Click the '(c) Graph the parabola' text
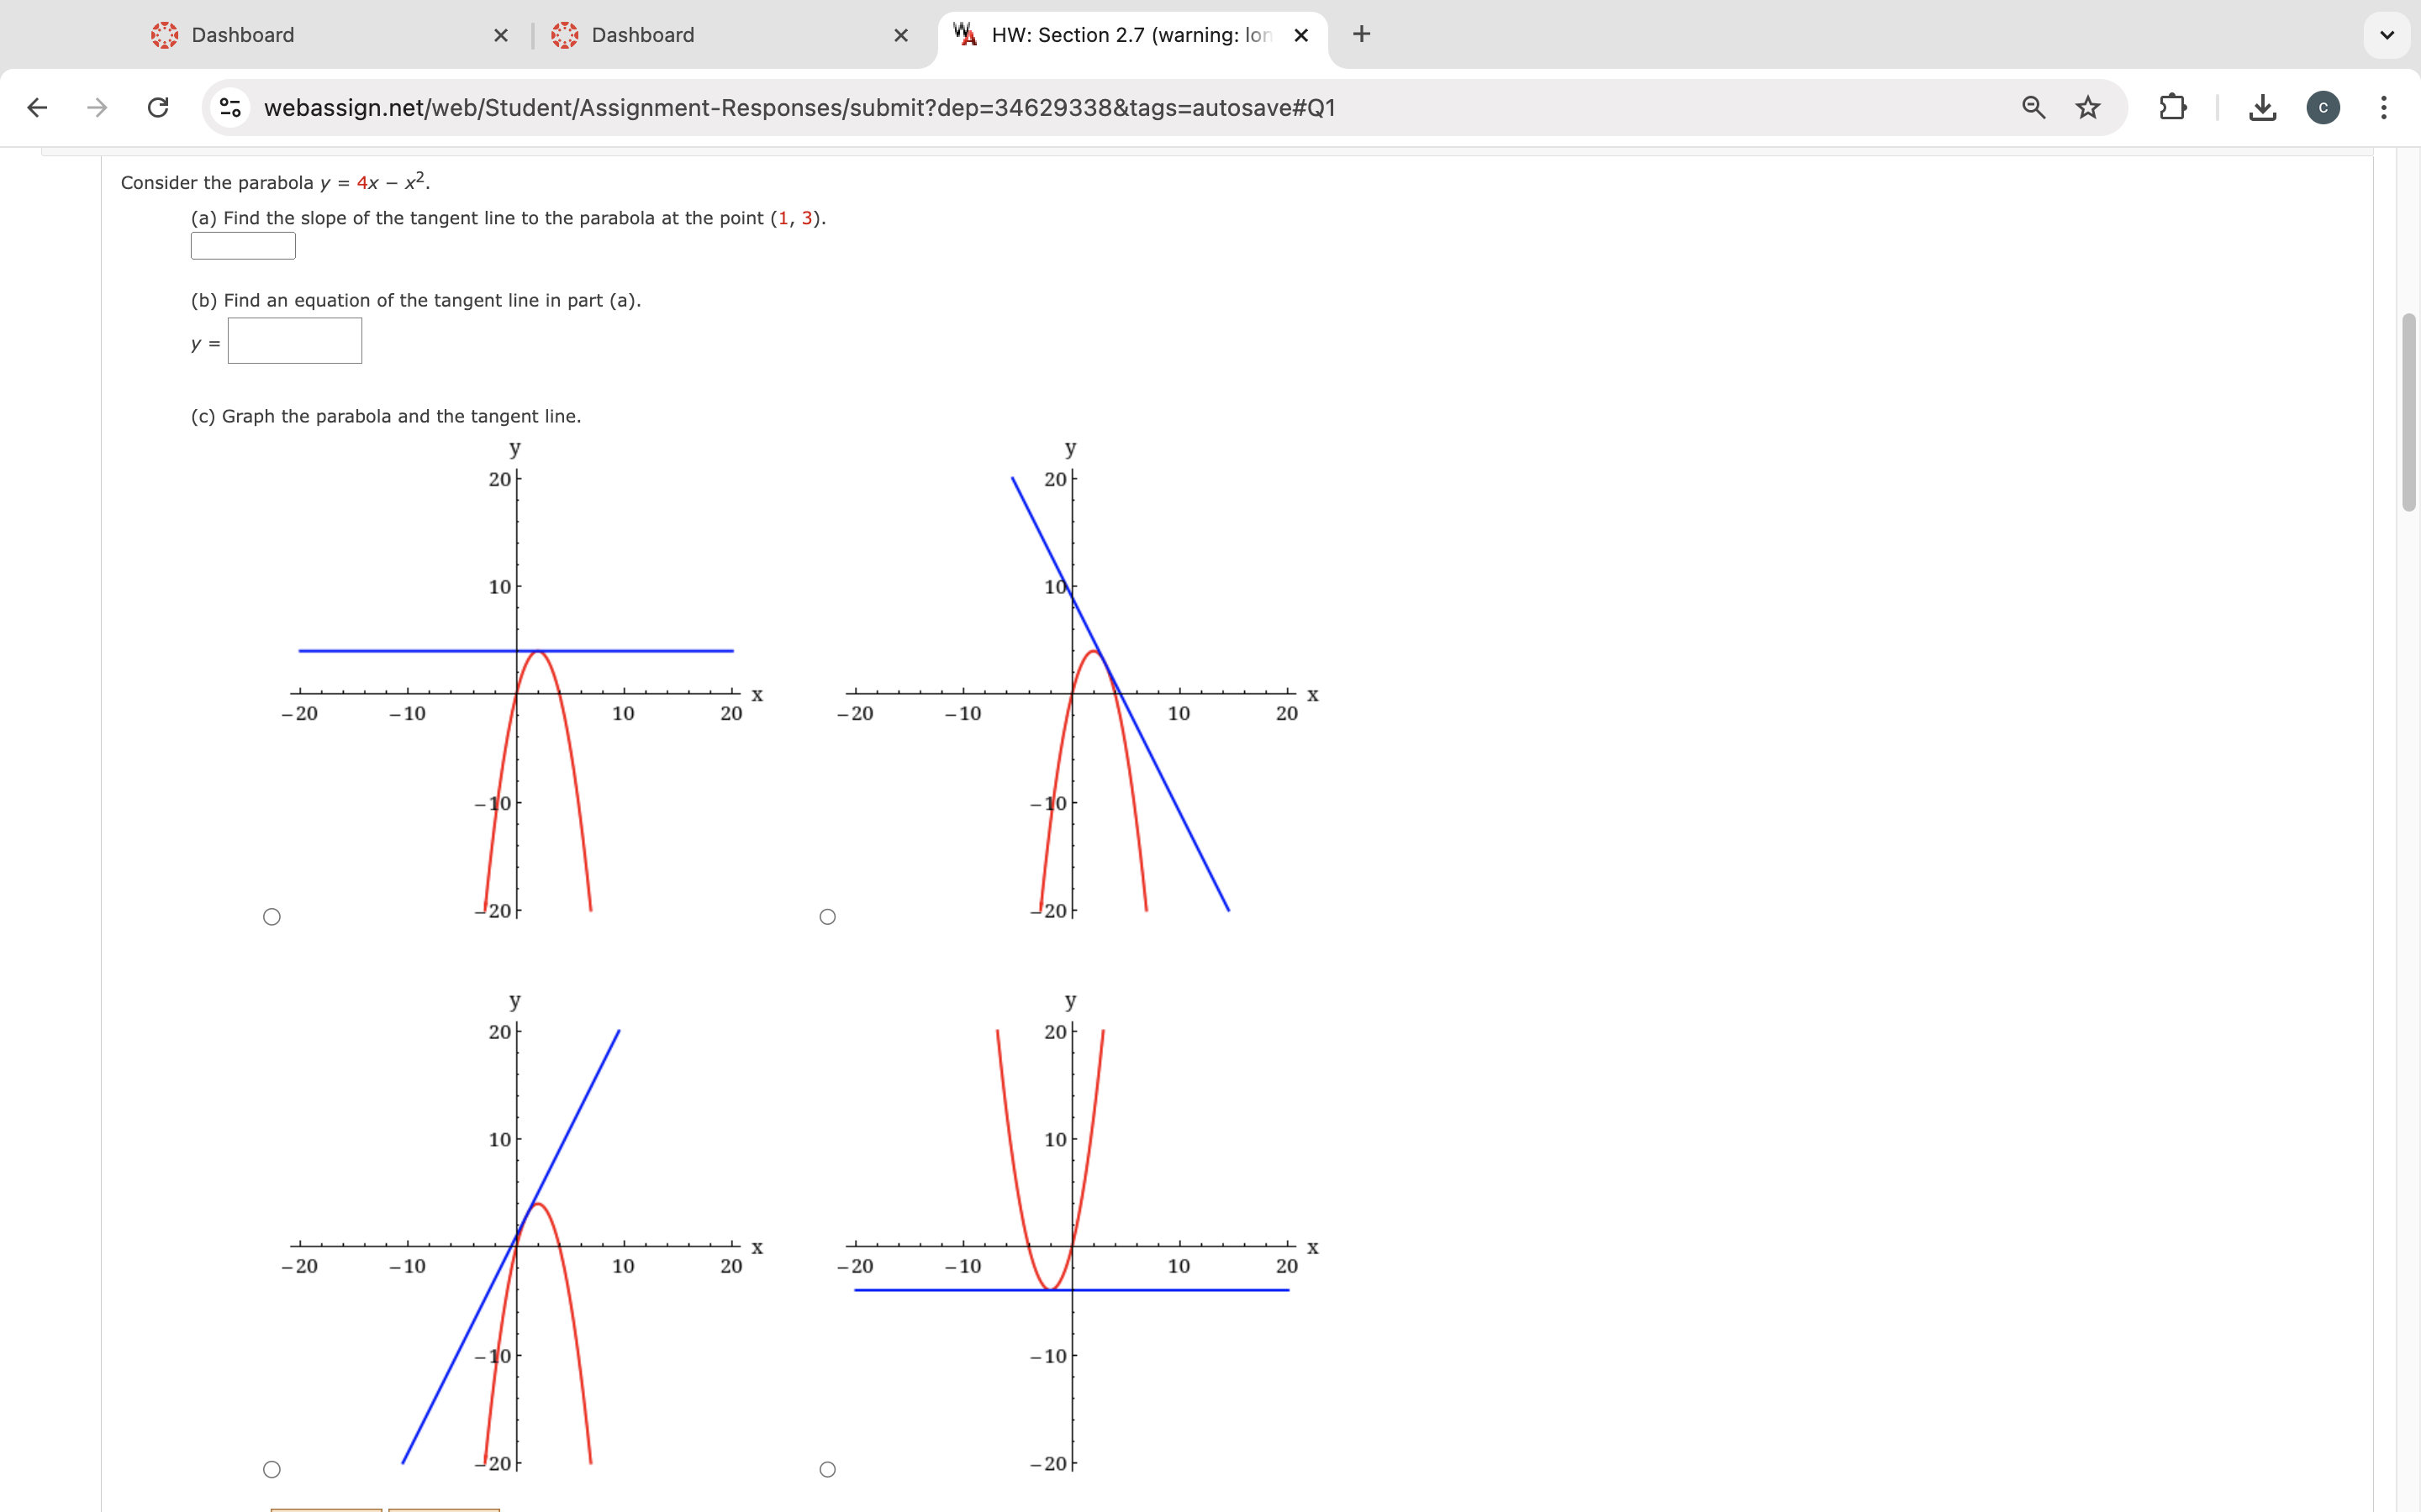 (386, 416)
